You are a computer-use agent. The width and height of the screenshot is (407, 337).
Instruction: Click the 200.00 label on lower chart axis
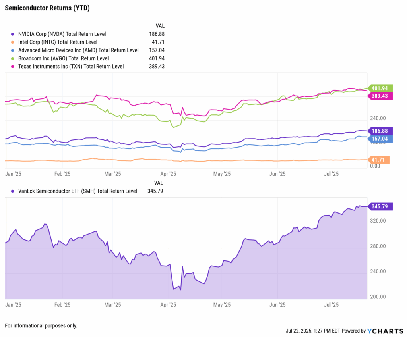pos(378,297)
